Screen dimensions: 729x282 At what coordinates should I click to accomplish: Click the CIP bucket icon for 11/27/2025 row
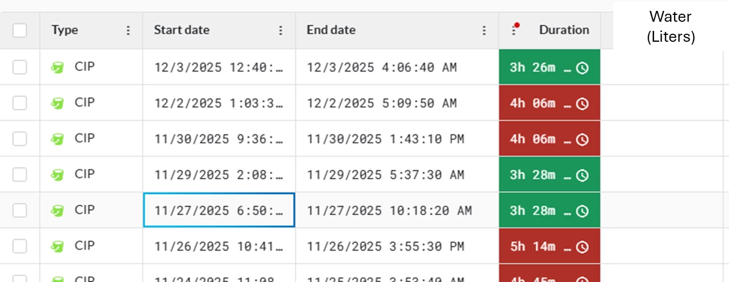pos(57,210)
